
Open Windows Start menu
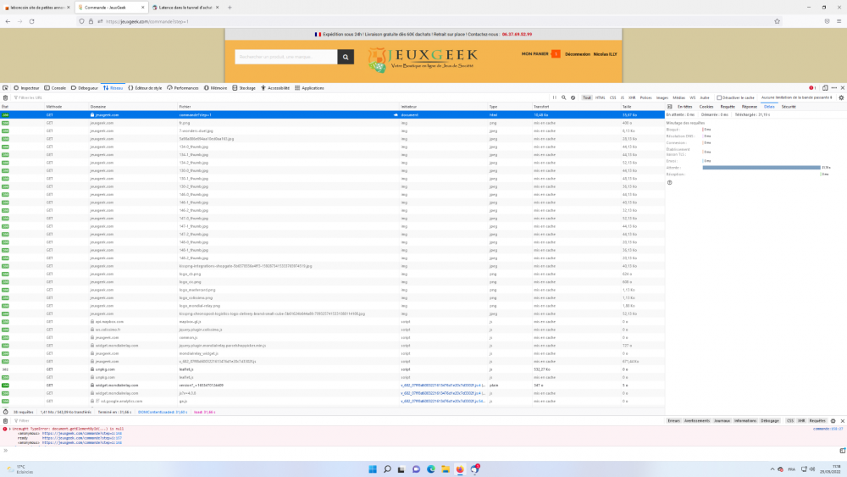click(372, 469)
